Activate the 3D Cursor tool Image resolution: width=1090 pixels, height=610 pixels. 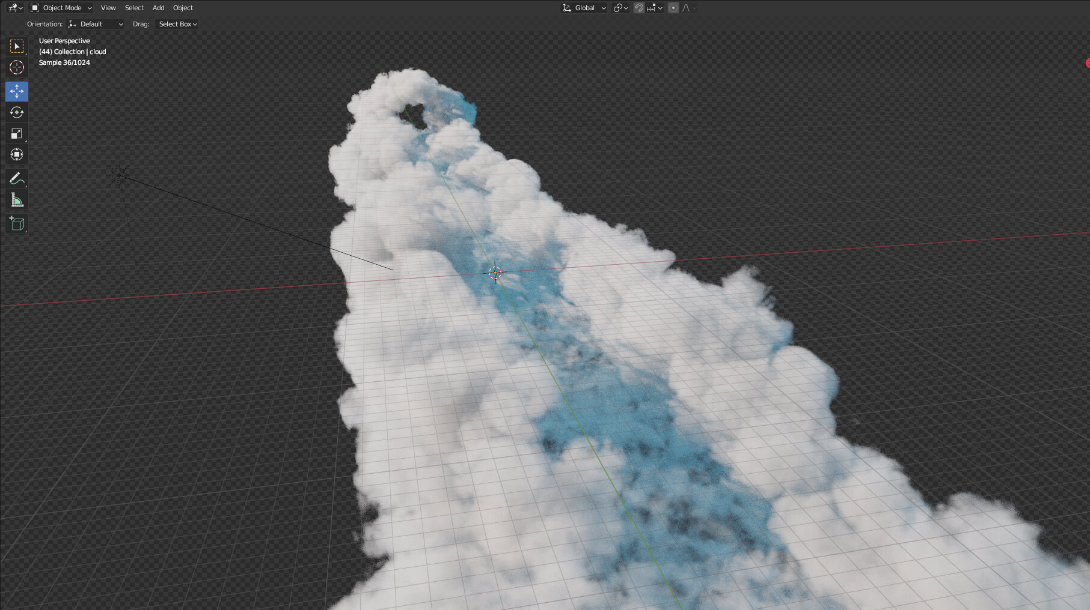coord(17,67)
